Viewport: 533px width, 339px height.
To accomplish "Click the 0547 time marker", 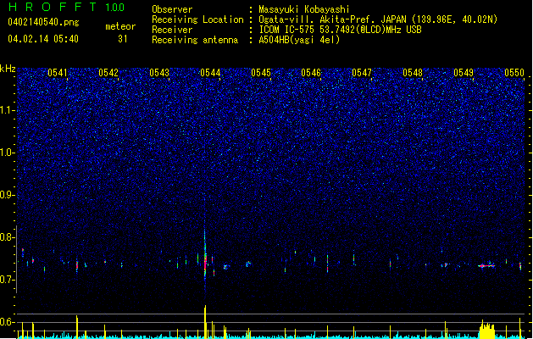I will click(362, 73).
